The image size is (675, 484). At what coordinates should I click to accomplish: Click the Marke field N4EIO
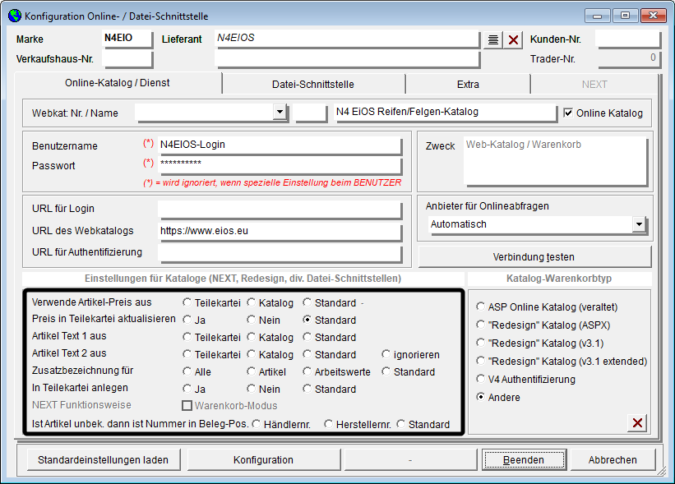point(127,39)
